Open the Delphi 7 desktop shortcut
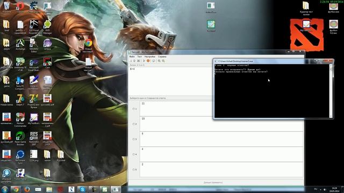The height and width of the screenshot is (193, 344). point(20,100)
